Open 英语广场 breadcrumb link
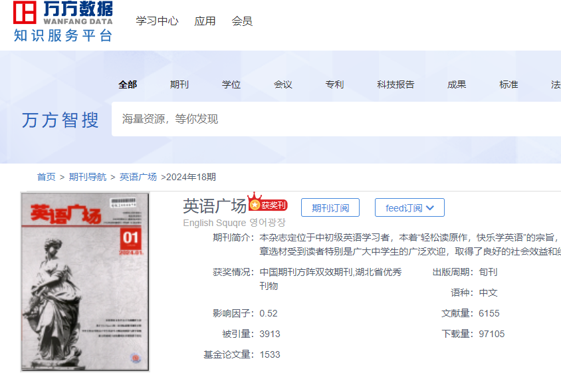This screenshot has height=383, width=561. [x=138, y=177]
